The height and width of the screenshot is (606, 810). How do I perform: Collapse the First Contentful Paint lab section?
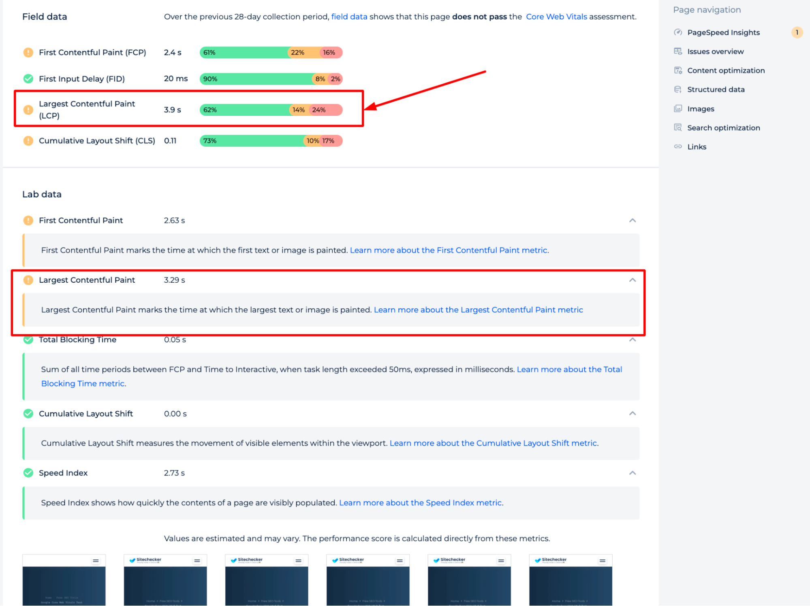632,220
